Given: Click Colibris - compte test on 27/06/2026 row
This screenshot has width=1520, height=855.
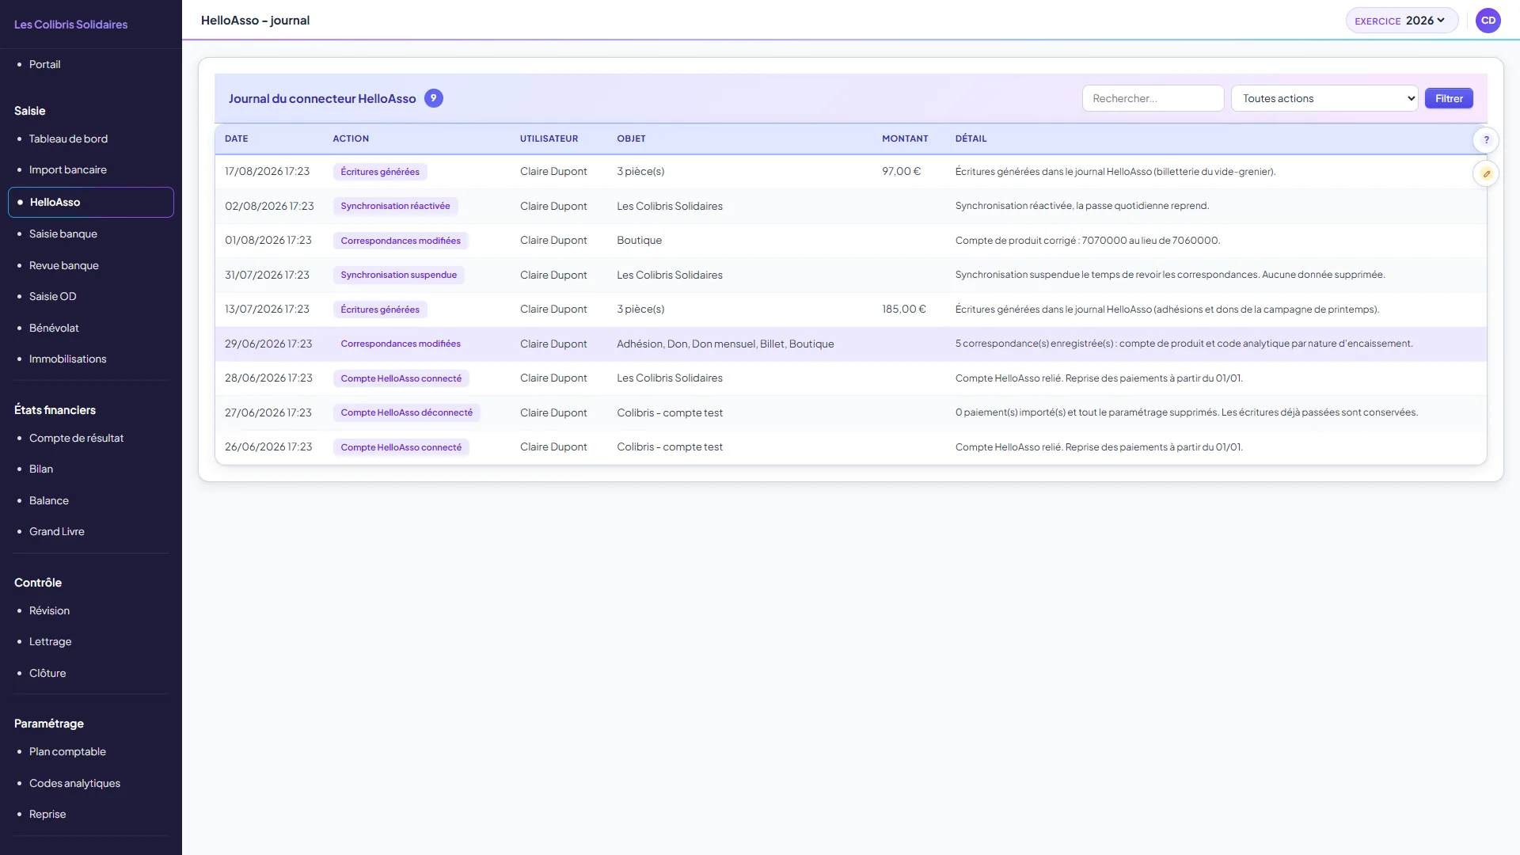Looking at the screenshot, I should point(670,412).
